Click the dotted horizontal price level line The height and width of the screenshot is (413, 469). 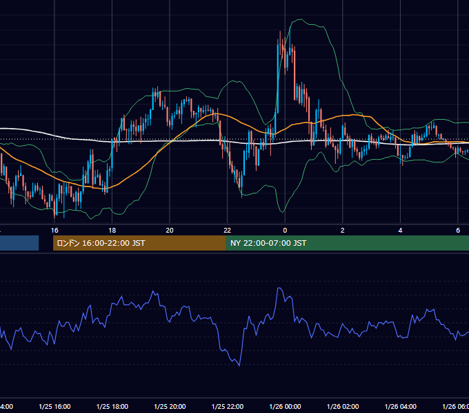click(234, 139)
